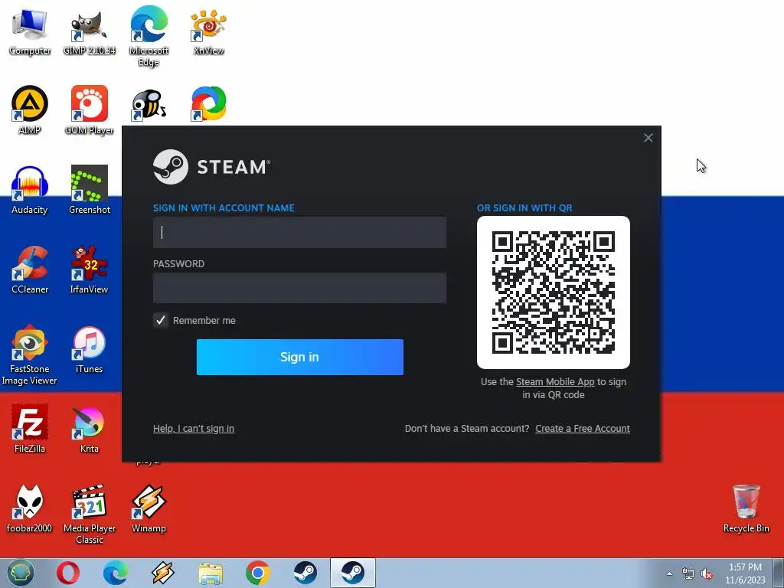Click Create a Free Account link
Viewport: 784px width, 588px height.
[x=583, y=429]
